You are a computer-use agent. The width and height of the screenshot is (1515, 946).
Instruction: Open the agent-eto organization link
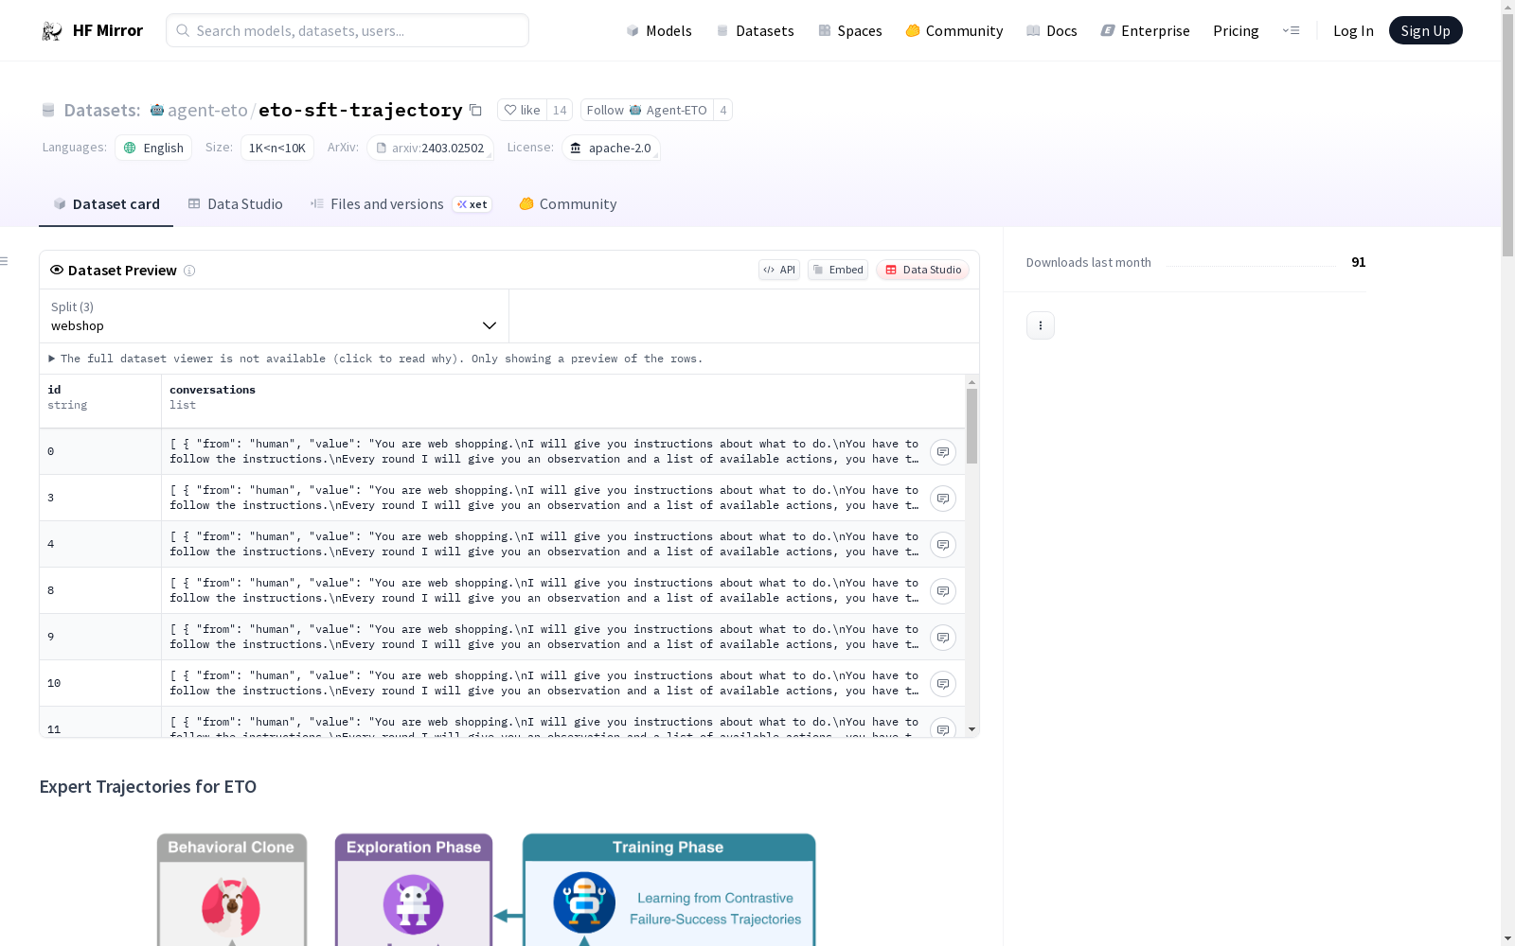coord(207,111)
